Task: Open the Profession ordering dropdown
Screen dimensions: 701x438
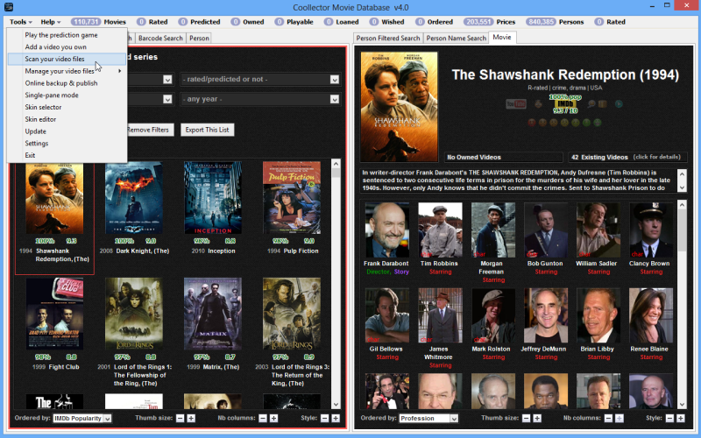Action: pos(453,419)
